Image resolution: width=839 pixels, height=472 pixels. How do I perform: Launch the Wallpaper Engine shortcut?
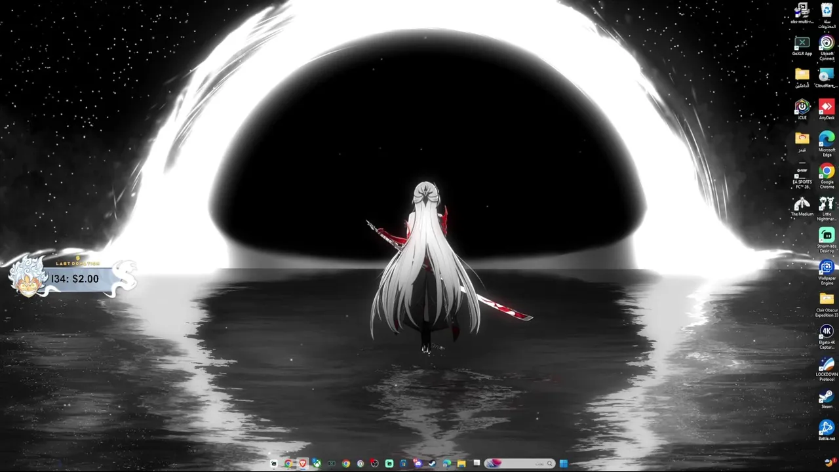pos(827,273)
